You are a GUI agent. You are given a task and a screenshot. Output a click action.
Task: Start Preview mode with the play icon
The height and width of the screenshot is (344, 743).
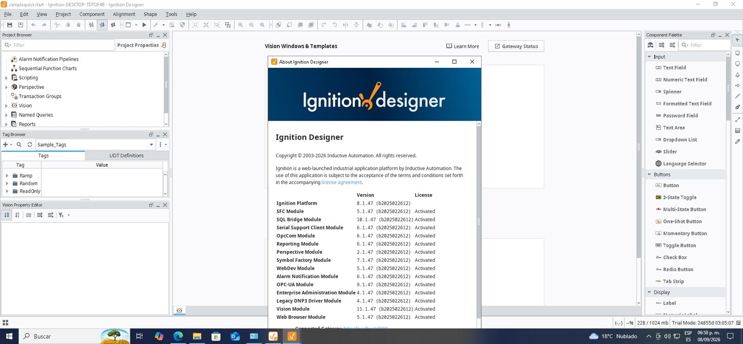pos(144,25)
